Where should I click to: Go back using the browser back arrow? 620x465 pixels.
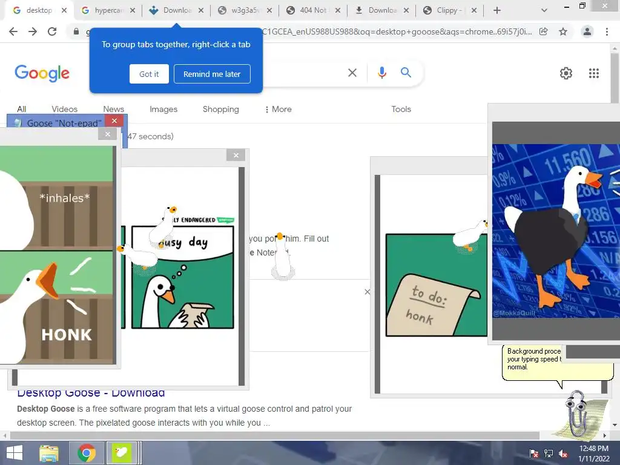point(13,31)
